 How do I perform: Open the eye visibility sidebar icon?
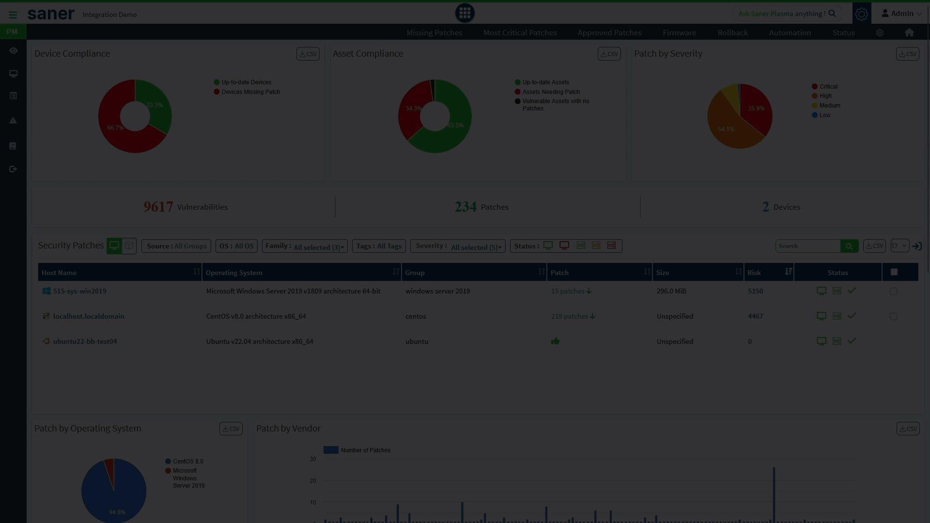tap(13, 50)
